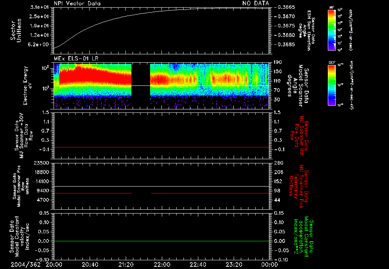389x269 pixels.
Task: Click the DEF energy flux color bar
Action: click(x=332, y=85)
